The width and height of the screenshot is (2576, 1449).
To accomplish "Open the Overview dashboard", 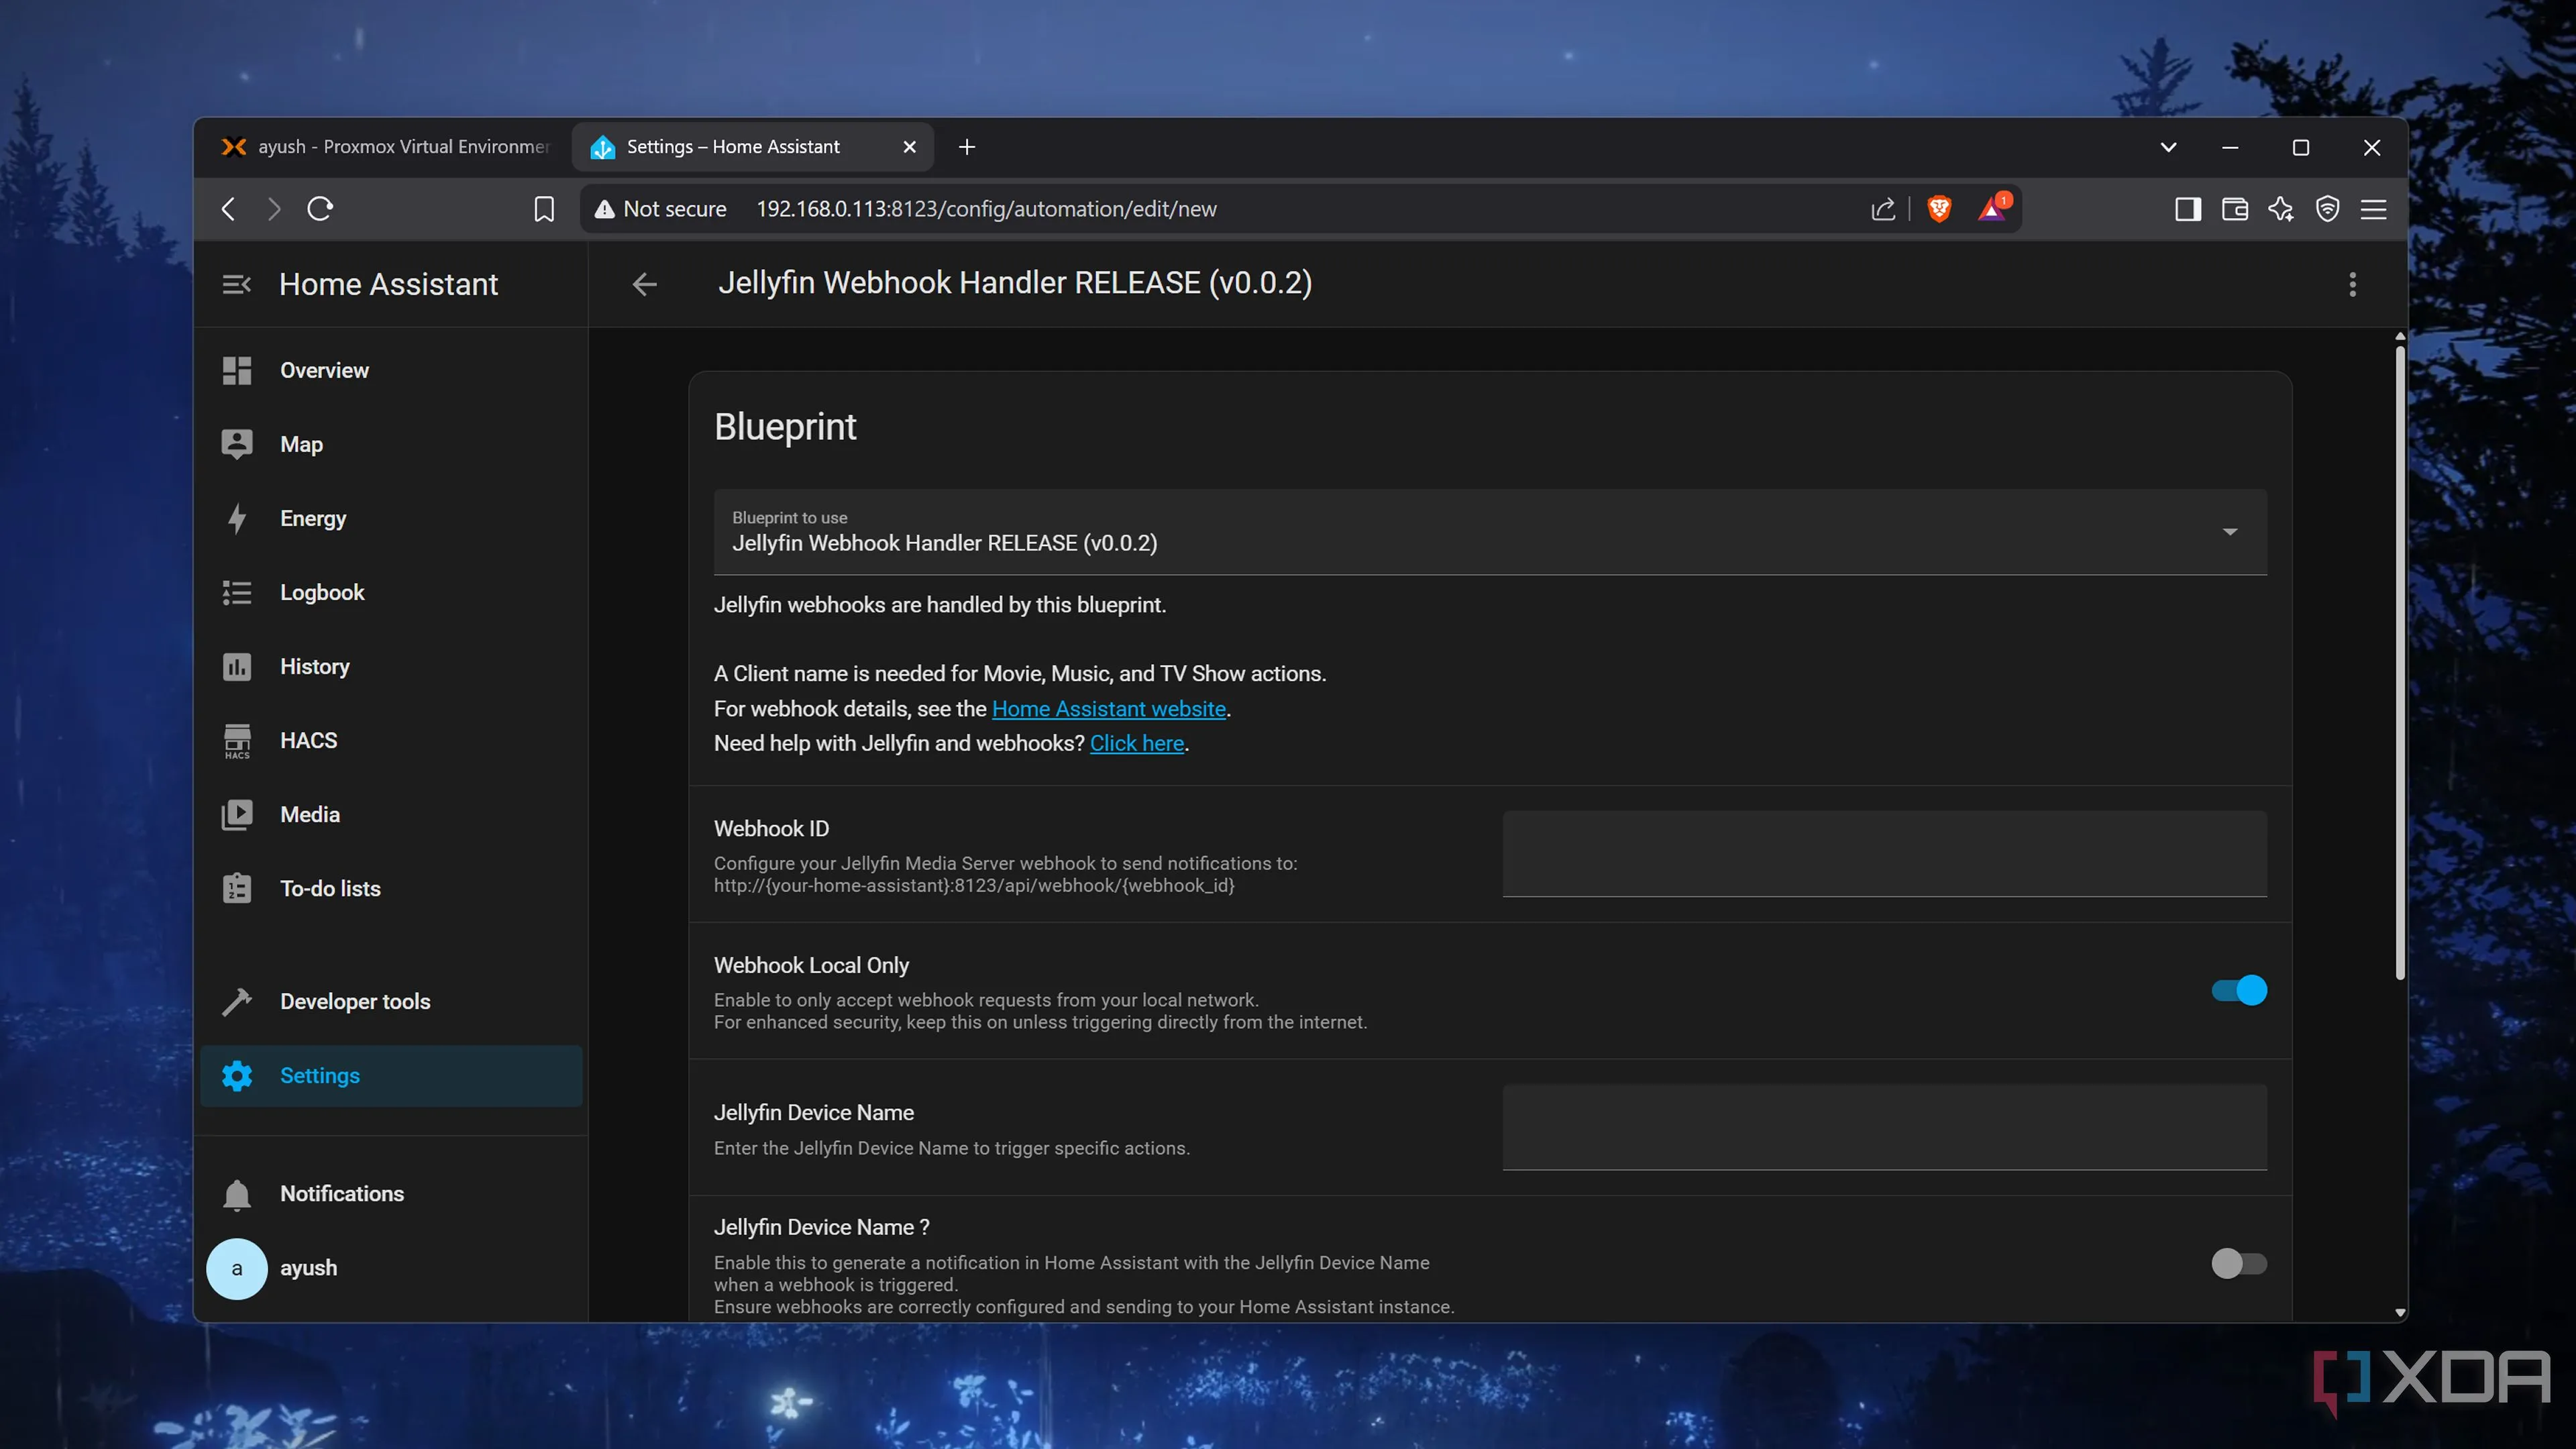I will coord(391,370).
